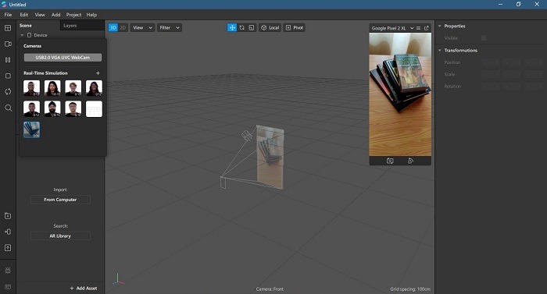Screen dimensions: 547x294
Task: Select the Move (translate) tool
Action: [x=232, y=27]
